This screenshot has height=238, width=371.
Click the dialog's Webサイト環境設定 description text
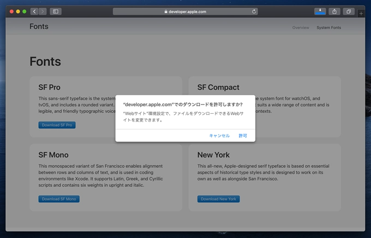(183, 117)
